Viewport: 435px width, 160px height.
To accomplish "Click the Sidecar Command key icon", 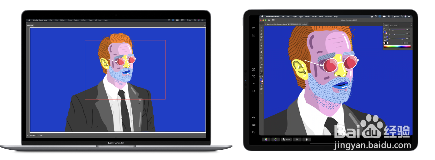I will tap(254, 69).
